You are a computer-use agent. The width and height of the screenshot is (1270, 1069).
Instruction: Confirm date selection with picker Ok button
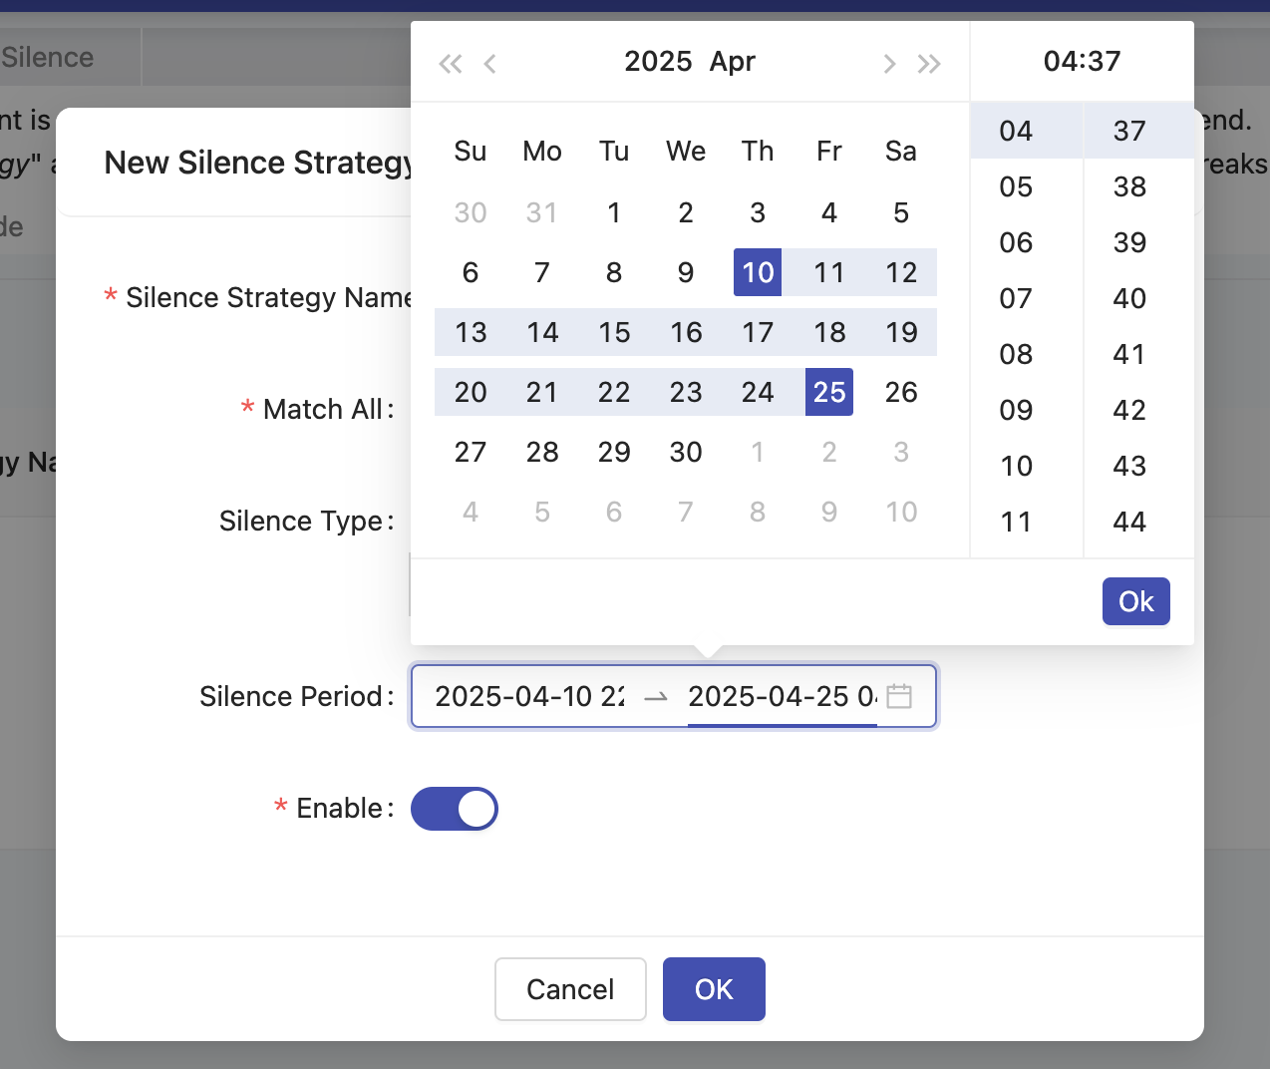(x=1135, y=601)
